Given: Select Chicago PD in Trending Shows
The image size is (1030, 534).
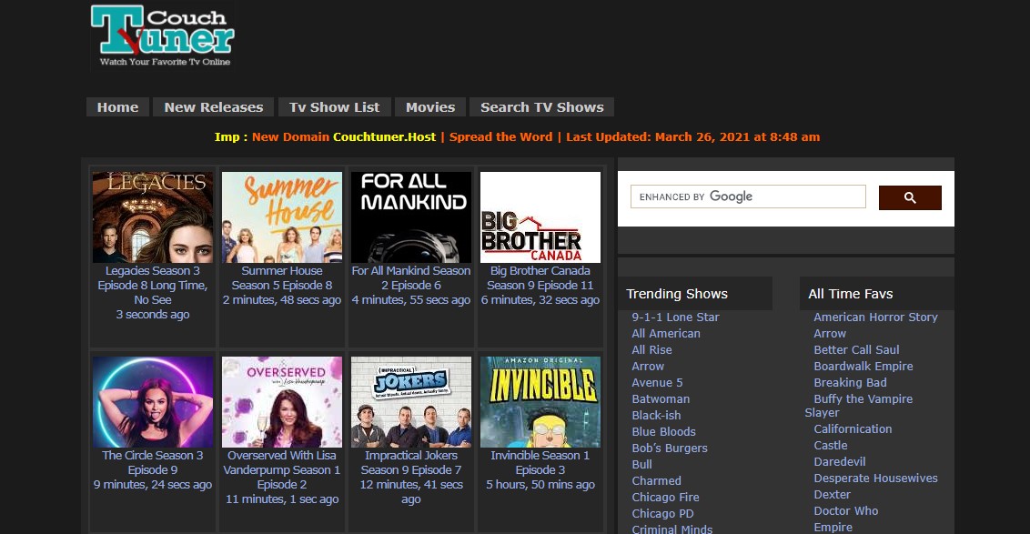Looking at the screenshot, I should pos(662,514).
